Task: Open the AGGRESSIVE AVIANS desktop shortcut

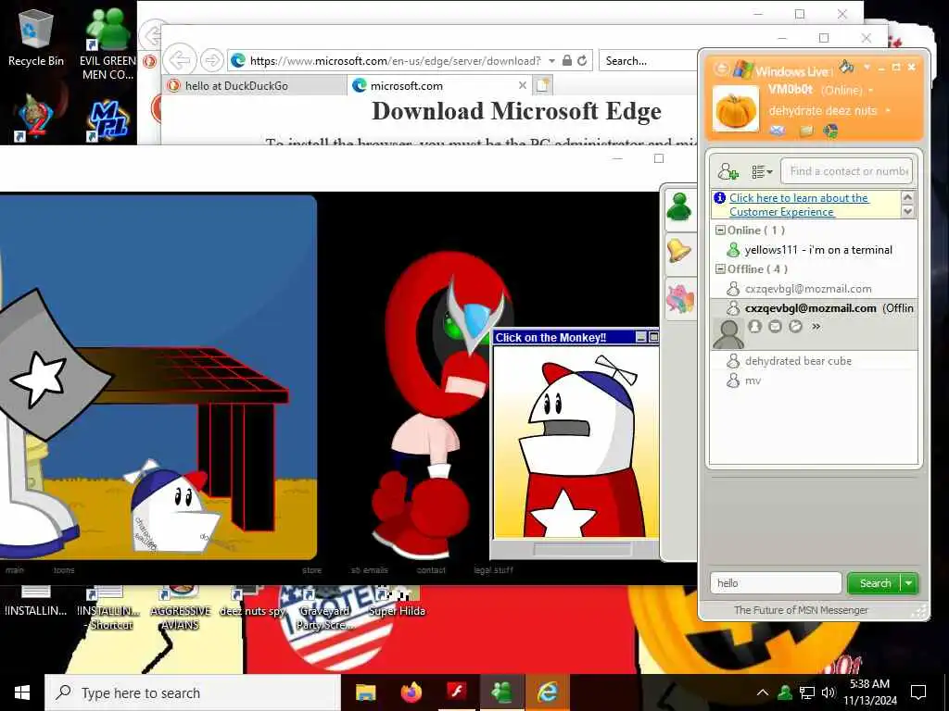Action: click(x=181, y=607)
